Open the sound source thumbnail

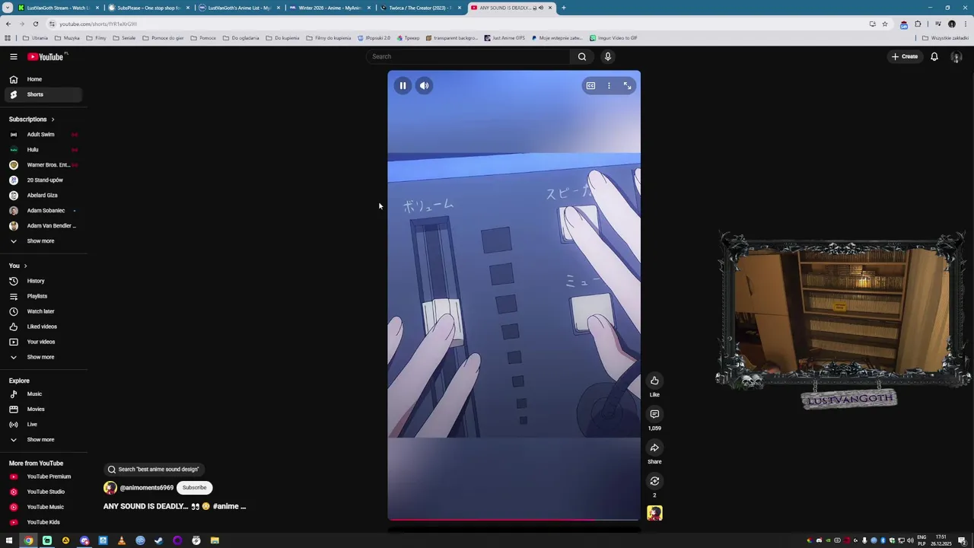pos(654,514)
